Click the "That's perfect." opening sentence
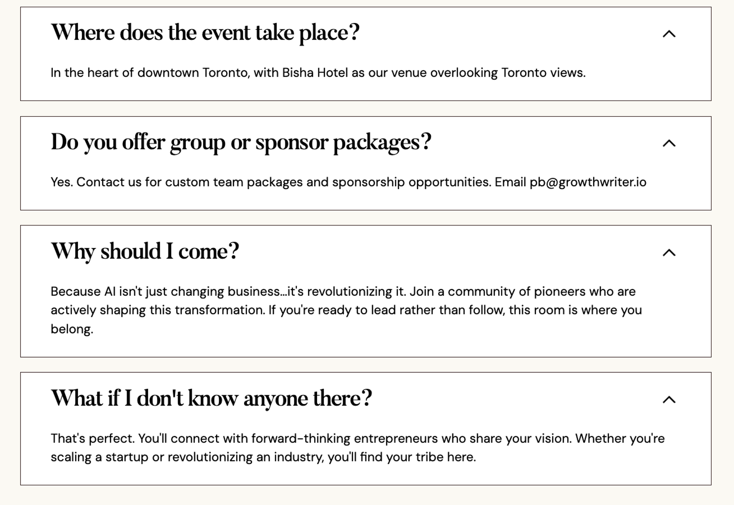The width and height of the screenshot is (734, 505). pos(93,438)
